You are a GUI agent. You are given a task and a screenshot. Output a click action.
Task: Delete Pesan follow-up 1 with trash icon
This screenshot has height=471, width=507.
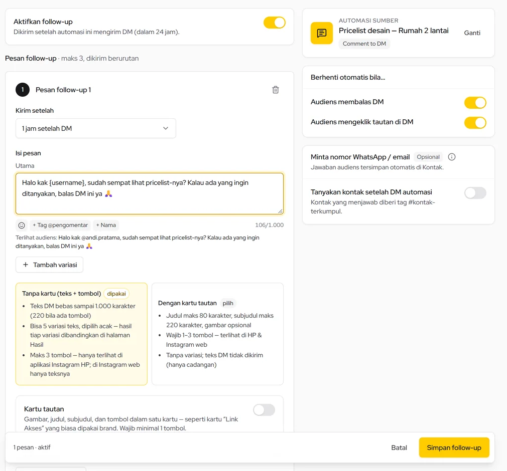276,90
